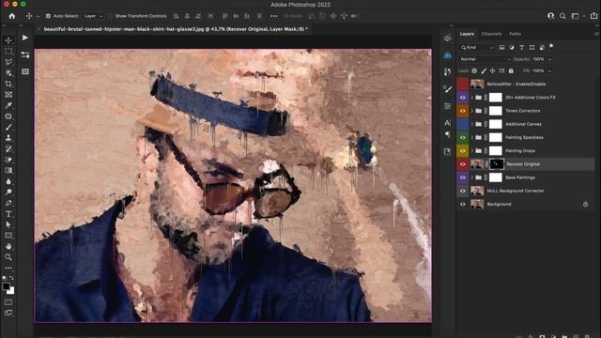Expand the Tones Correctors group
This screenshot has height=338, width=601.
tap(471, 111)
